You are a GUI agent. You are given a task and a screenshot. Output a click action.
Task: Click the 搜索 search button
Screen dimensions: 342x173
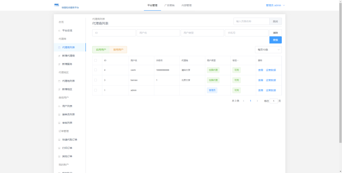276,40
